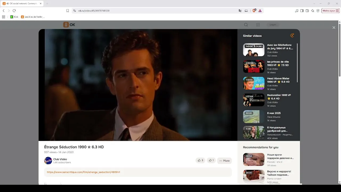Image resolution: width=341 pixels, height=192 pixels.
Task: Click the Similar videos list scrollbar
Action: click(297, 63)
